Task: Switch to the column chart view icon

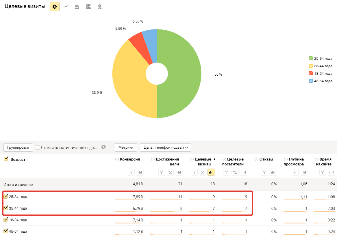Action: 88,7
